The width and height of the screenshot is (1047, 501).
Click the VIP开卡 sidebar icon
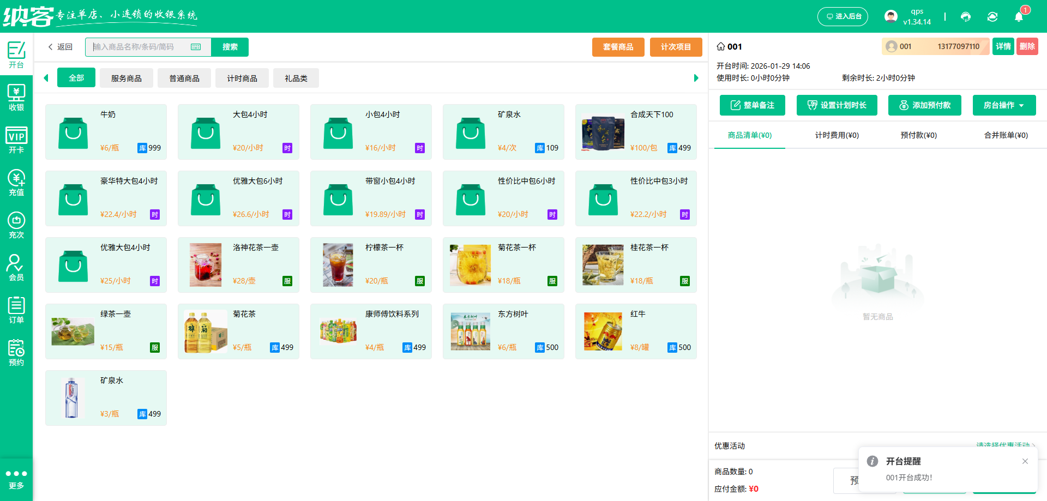16,139
